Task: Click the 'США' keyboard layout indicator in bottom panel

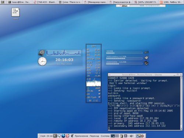Action: pos(43,136)
